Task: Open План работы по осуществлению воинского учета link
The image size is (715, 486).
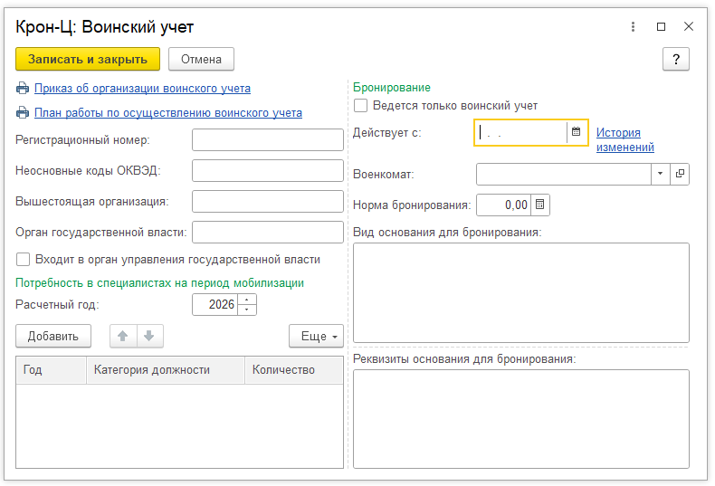Action: (168, 112)
